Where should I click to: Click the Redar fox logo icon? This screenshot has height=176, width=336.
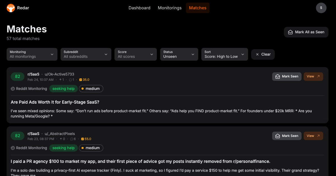[x=11, y=8]
